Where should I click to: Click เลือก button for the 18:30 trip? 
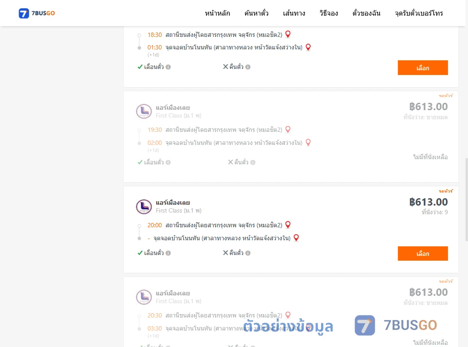[x=422, y=68]
